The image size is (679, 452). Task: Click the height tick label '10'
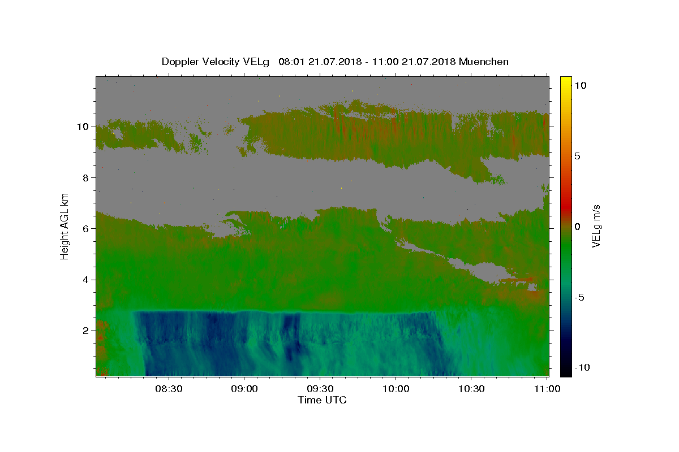(x=84, y=127)
